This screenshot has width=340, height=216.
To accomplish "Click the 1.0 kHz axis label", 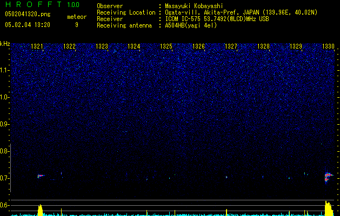I will (x=4, y=97).
